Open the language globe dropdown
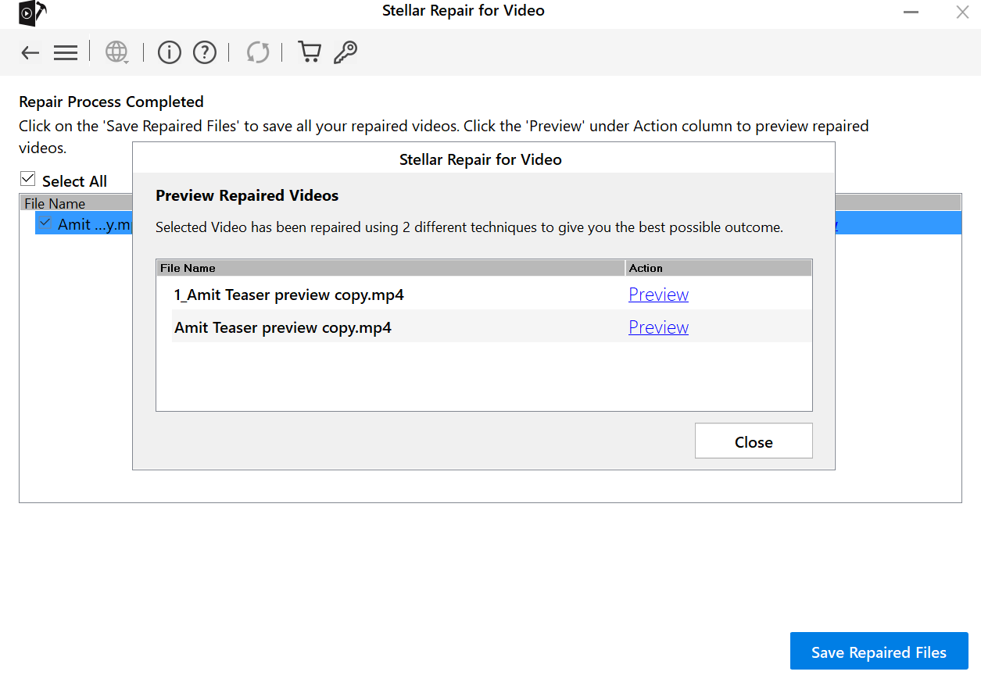 [116, 52]
